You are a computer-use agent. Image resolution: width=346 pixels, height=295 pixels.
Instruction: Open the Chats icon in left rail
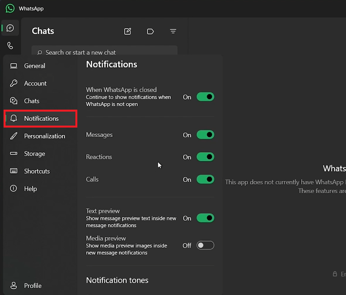[10, 28]
